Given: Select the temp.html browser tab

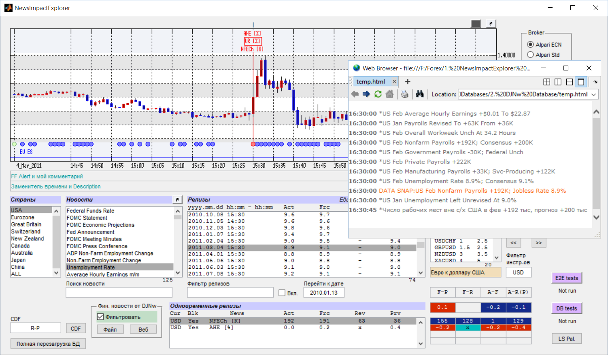Looking at the screenshot, I should 370,82.
